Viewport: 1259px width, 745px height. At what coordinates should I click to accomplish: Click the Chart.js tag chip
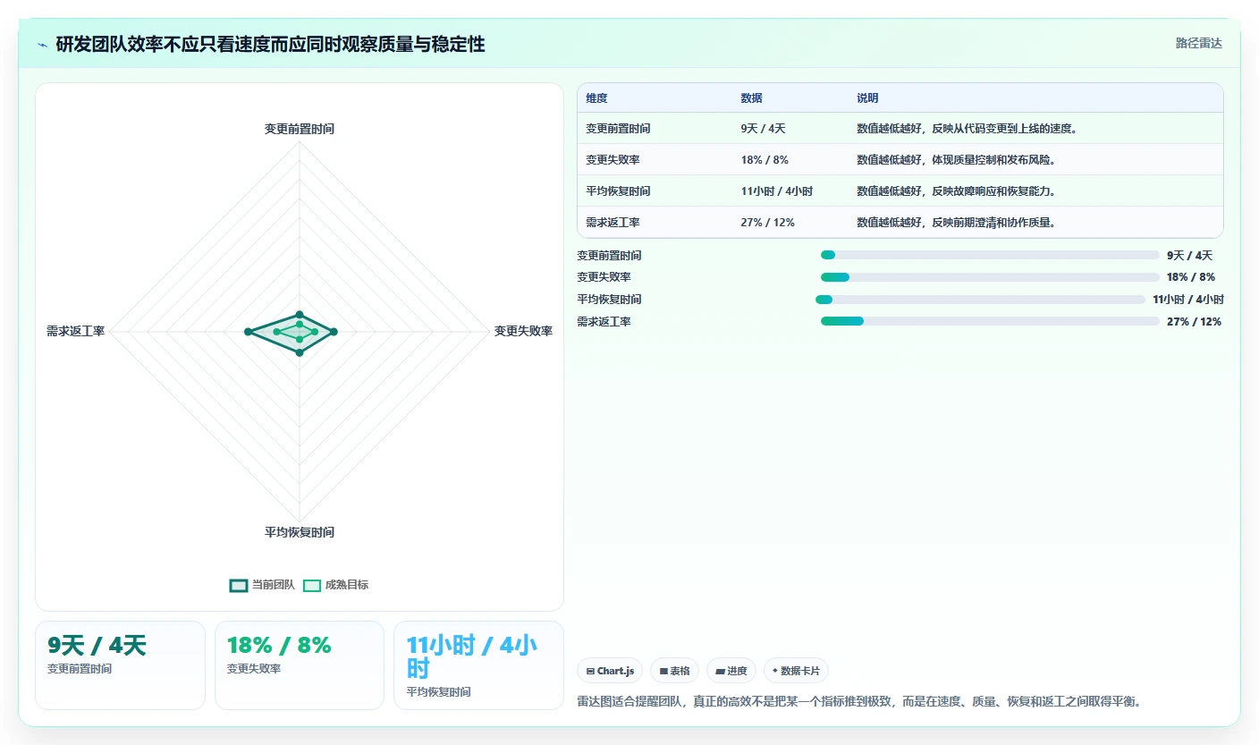coord(611,671)
